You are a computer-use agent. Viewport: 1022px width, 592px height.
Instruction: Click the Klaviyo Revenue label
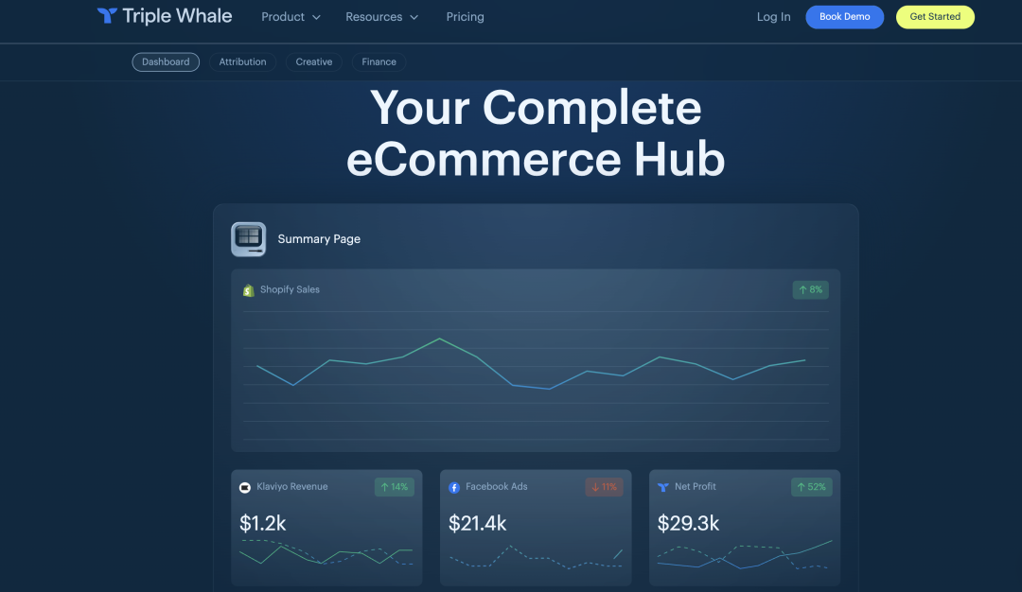[x=292, y=486]
